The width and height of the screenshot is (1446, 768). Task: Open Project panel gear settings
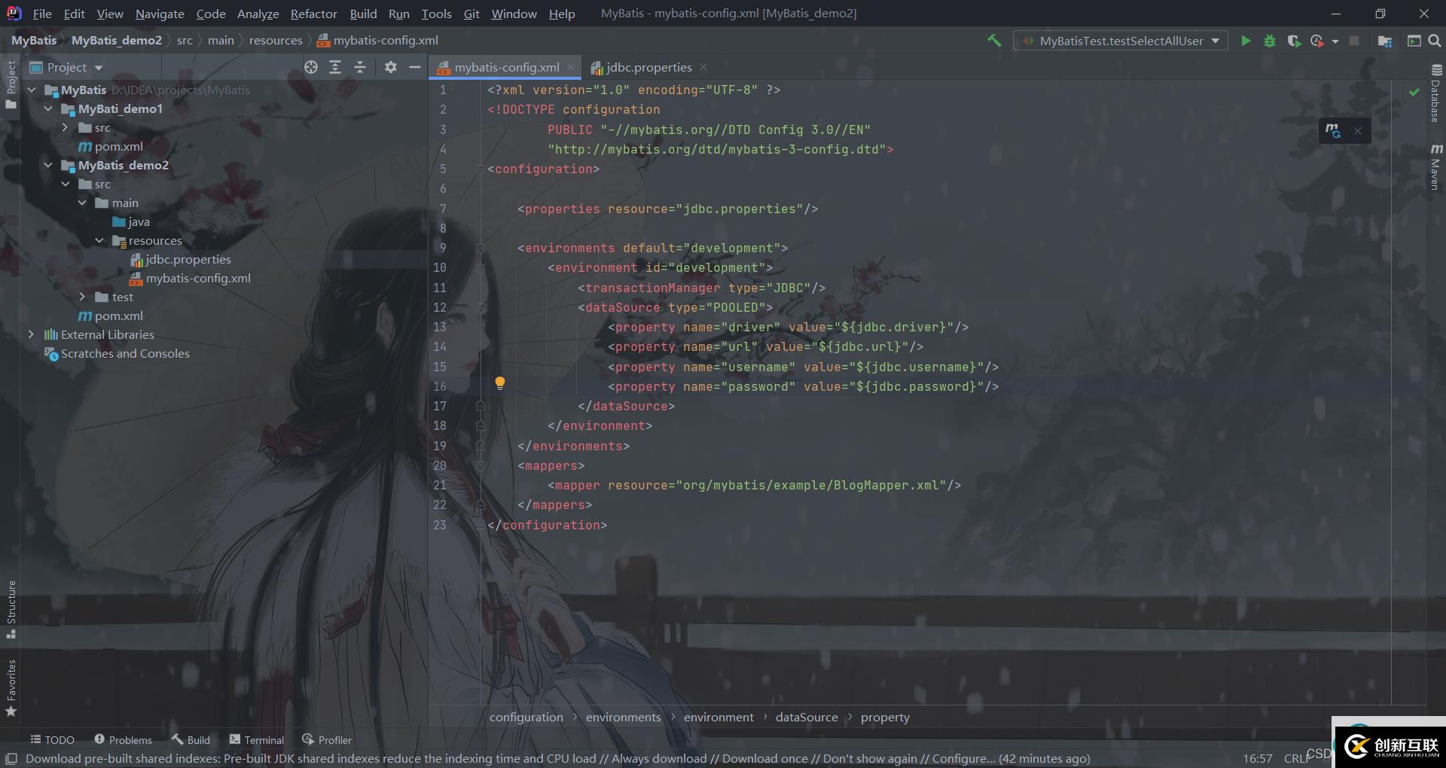(390, 67)
